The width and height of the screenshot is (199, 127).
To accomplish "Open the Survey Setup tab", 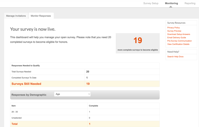I will pos(151,3).
